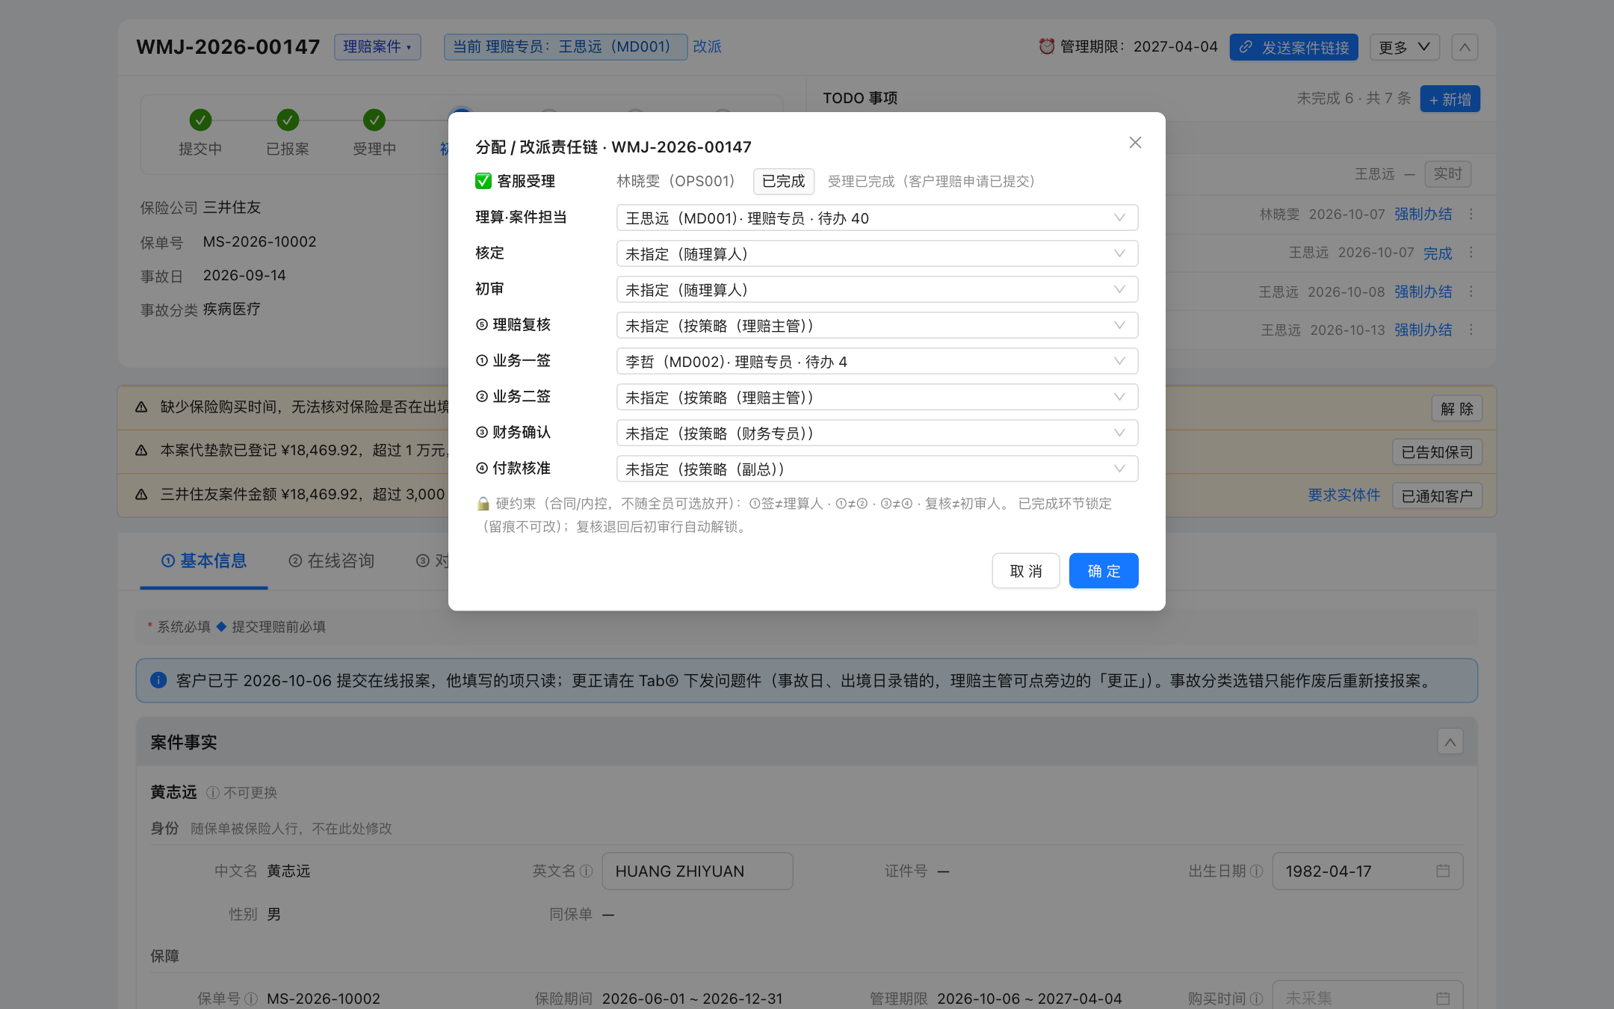This screenshot has height=1009, width=1614.
Task: Click the 已告知保司 button
Action: (1437, 452)
